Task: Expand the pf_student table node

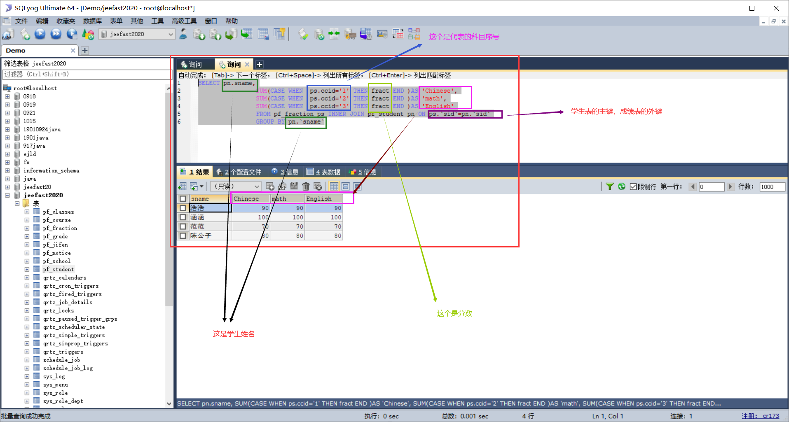Action: click(x=27, y=269)
